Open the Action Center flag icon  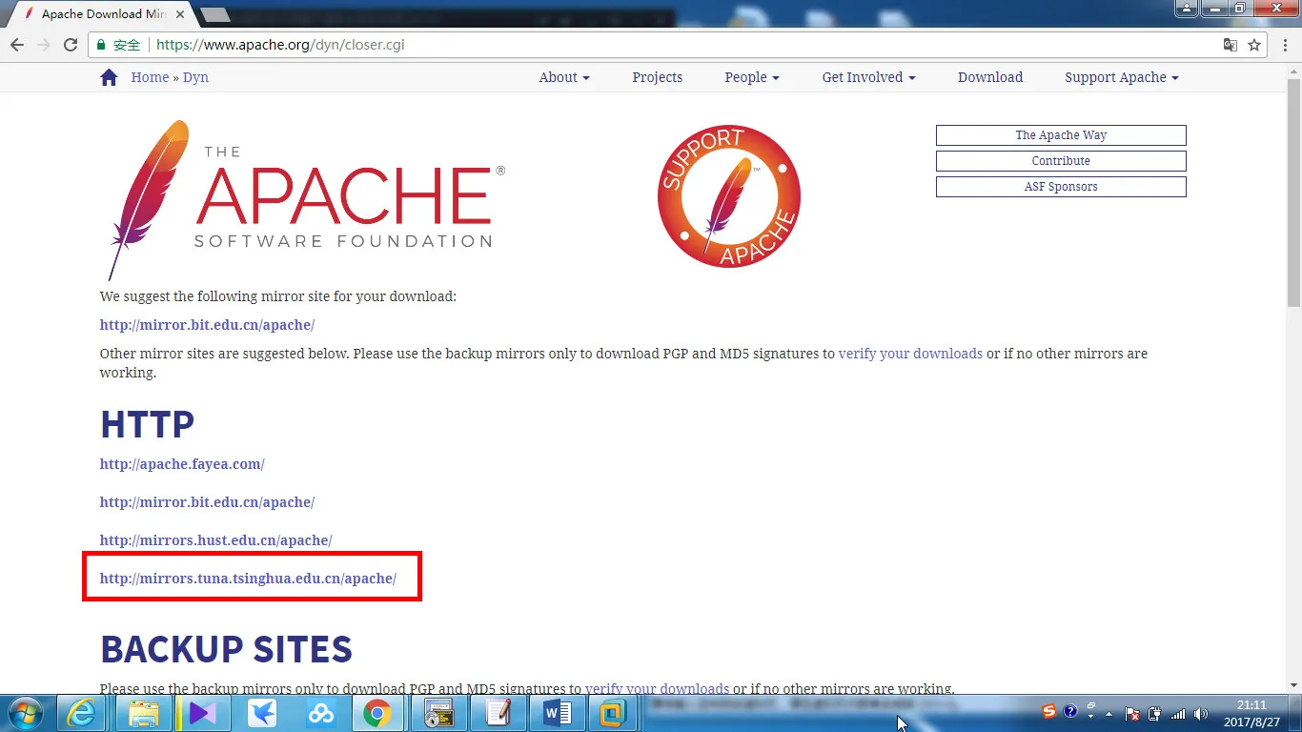1132,714
